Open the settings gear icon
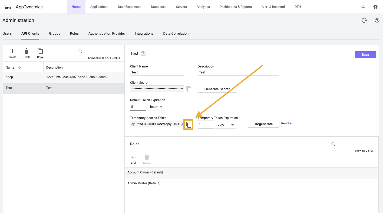Viewport: 383px width, 213px height. tap(375, 7)
